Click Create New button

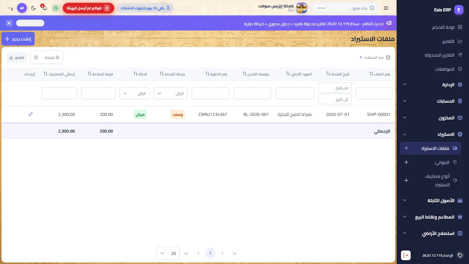[18, 39]
